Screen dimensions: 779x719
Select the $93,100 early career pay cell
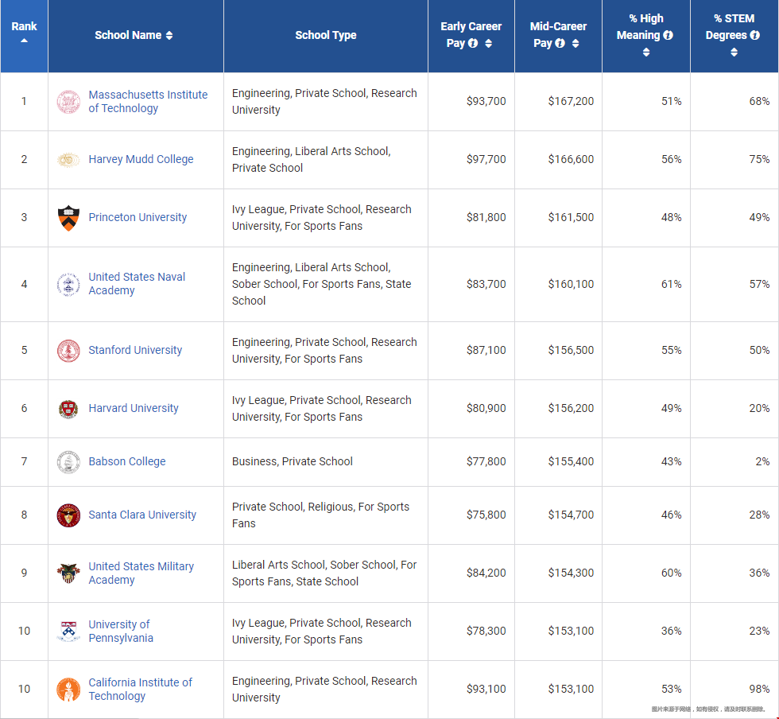471,690
